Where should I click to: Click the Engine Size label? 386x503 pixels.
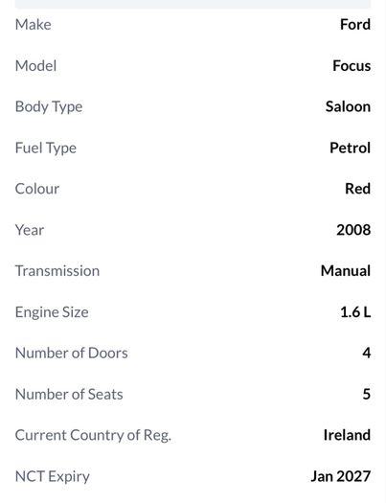point(52,312)
